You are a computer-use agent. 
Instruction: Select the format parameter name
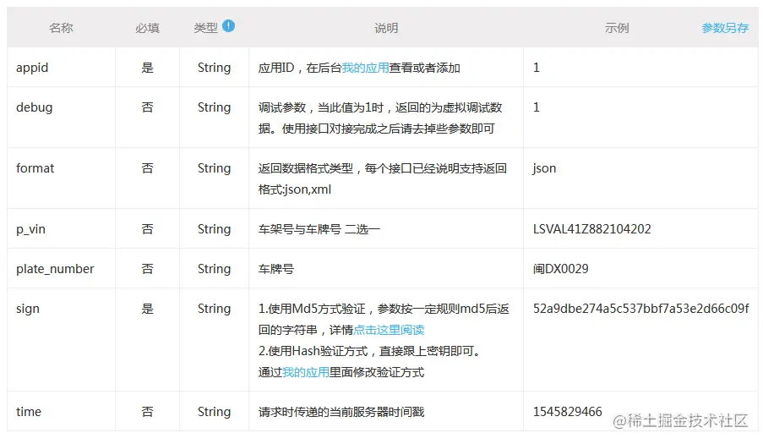35,168
